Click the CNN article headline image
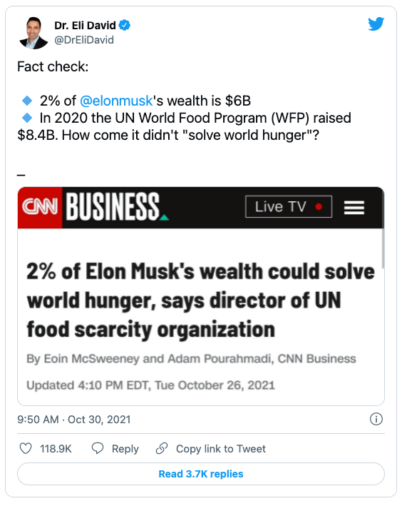The width and height of the screenshot is (407, 506). [201, 296]
